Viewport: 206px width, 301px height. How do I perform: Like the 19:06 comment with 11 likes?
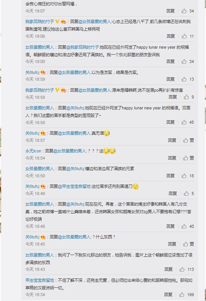click(184, 36)
